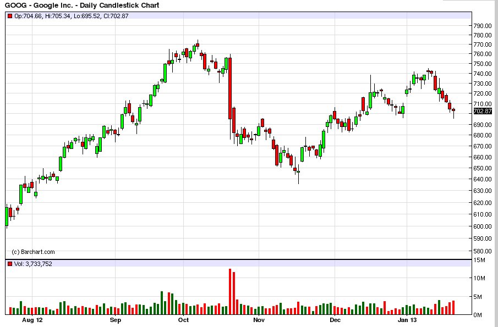Select the OHLC text 'Op:704.66, Hi:705.34'
The width and height of the screenshot is (498, 327).
pyautogui.click(x=42, y=16)
